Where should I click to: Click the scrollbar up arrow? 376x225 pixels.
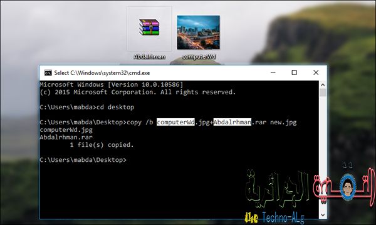click(x=323, y=84)
